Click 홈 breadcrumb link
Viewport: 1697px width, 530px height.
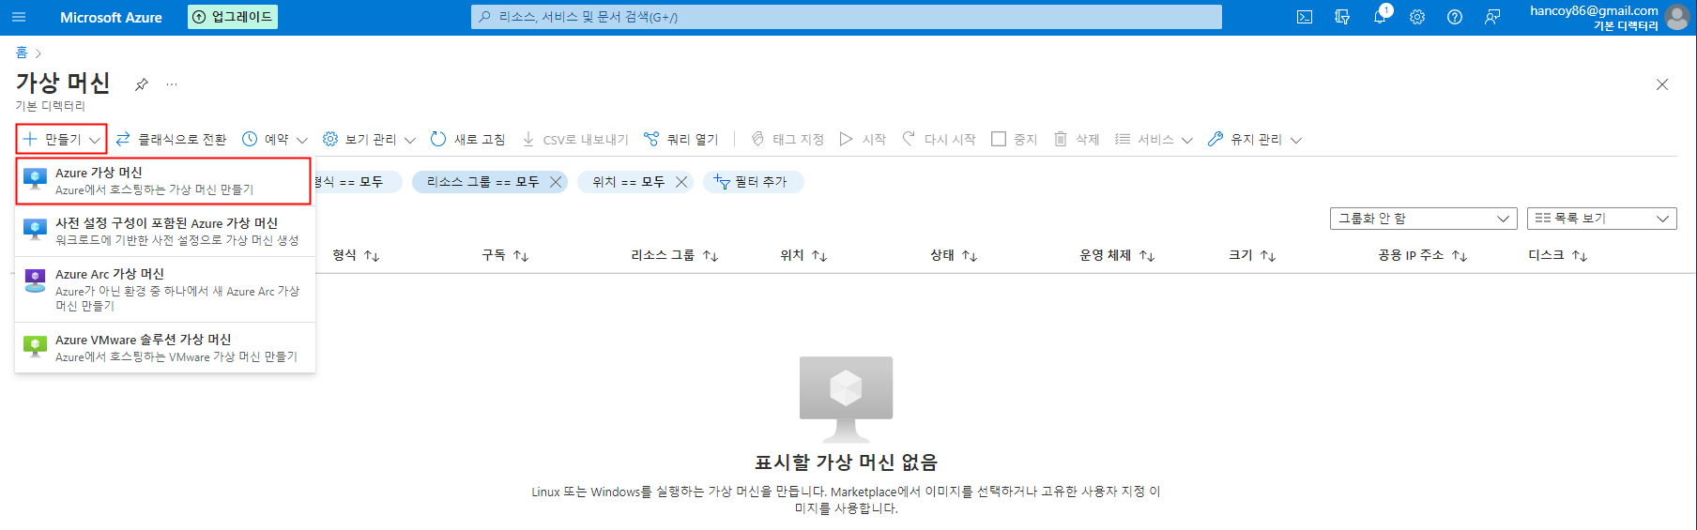[22, 53]
